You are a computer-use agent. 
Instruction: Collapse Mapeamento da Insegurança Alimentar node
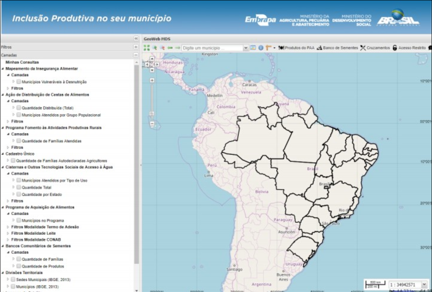(3, 69)
